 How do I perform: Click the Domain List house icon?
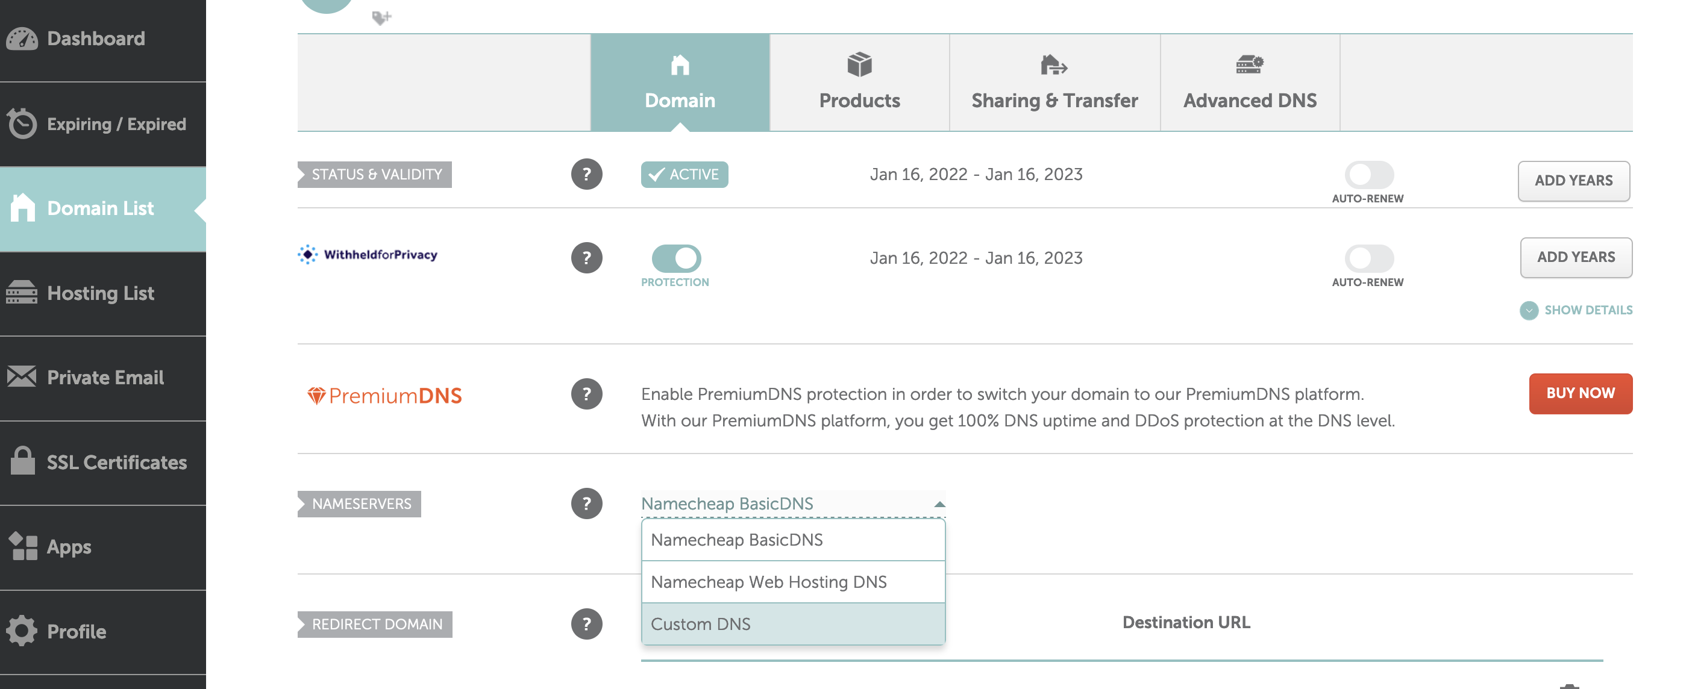[22, 208]
